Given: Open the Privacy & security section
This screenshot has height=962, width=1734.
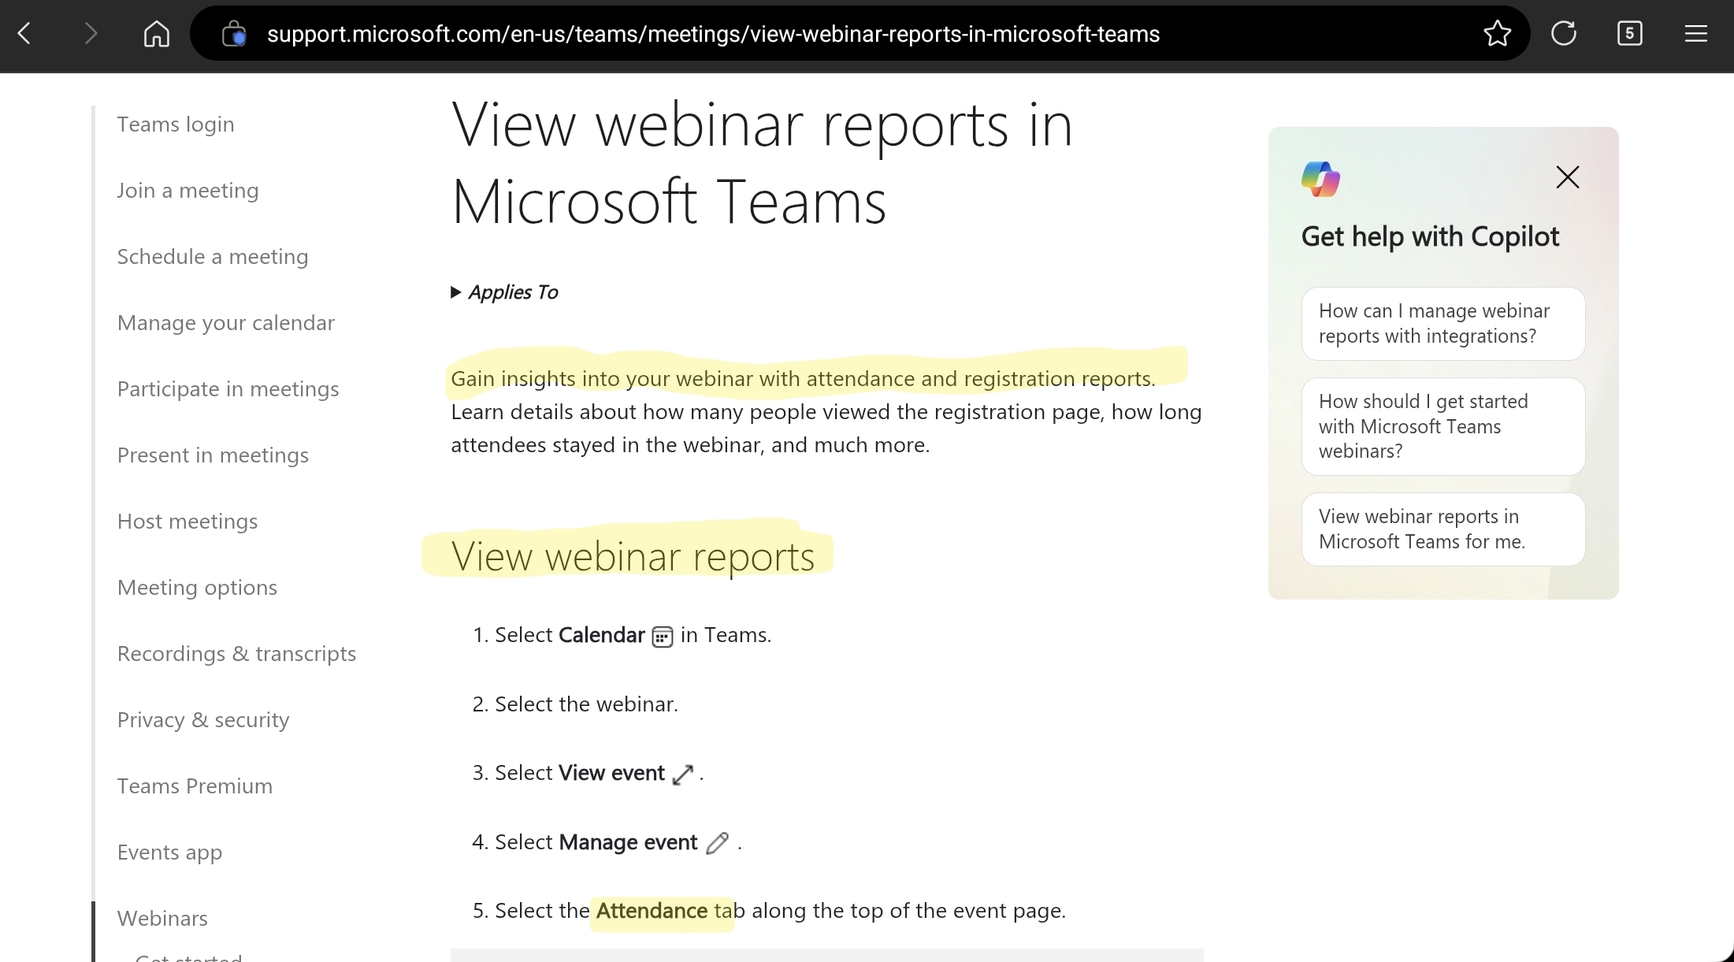Looking at the screenshot, I should pyautogui.click(x=203, y=720).
